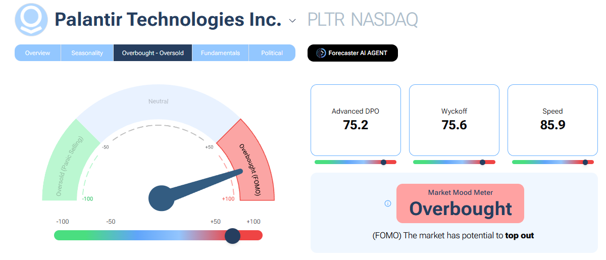Click the Speed slider marker

coord(585,162)
